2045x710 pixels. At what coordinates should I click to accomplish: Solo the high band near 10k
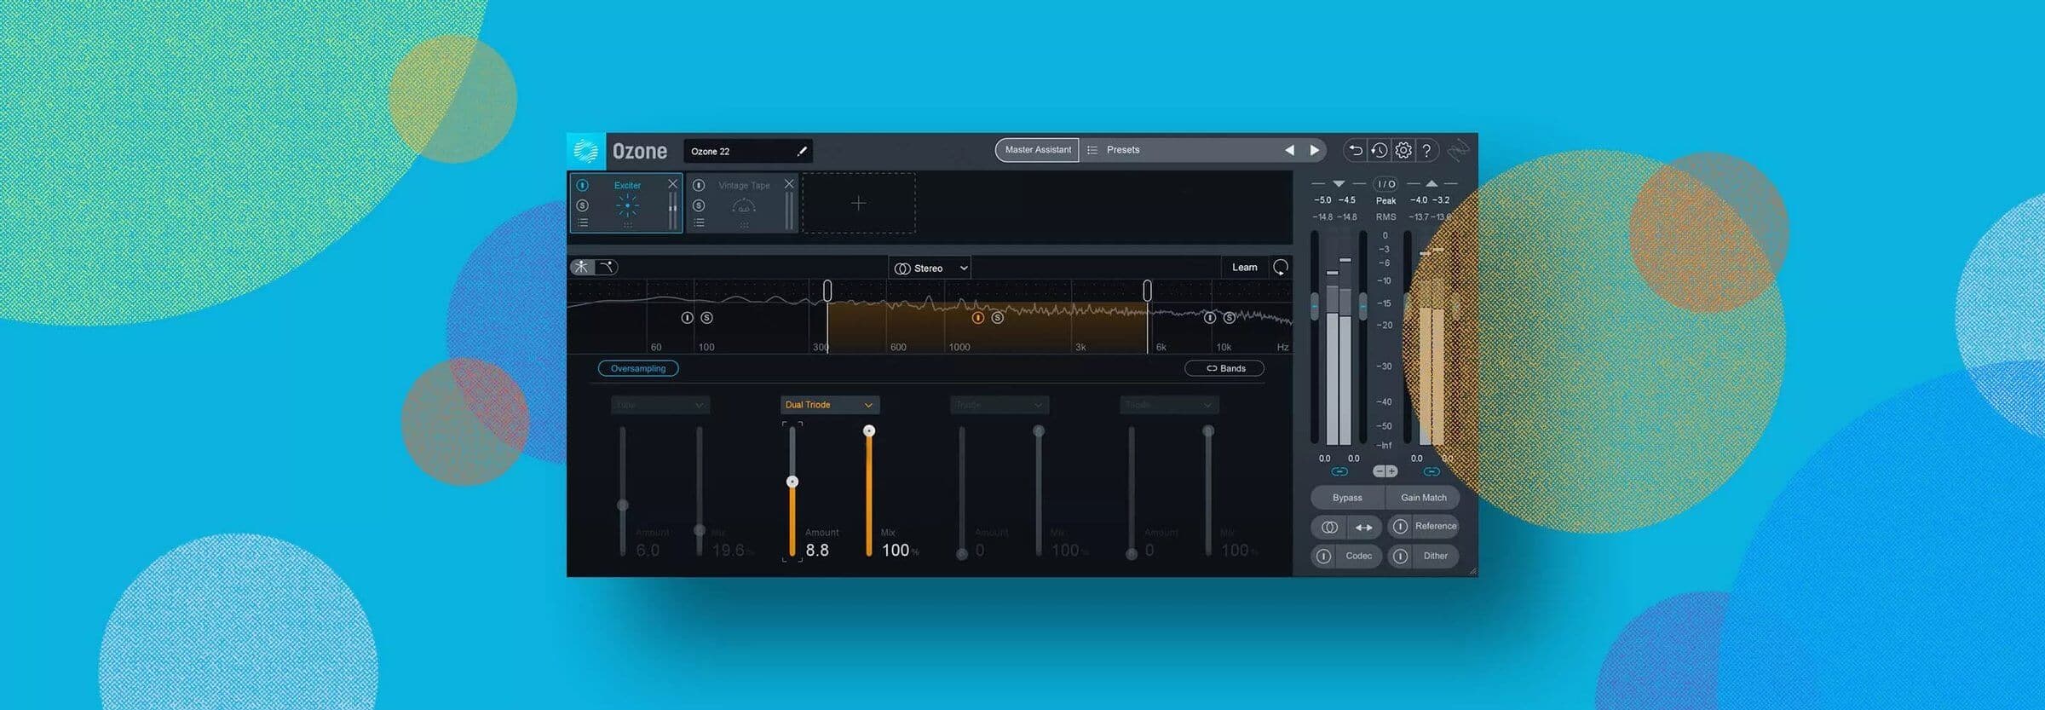(1230, 318)
